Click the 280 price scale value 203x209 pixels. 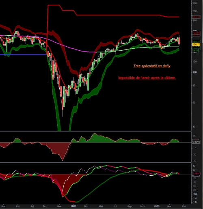(194, 11)
